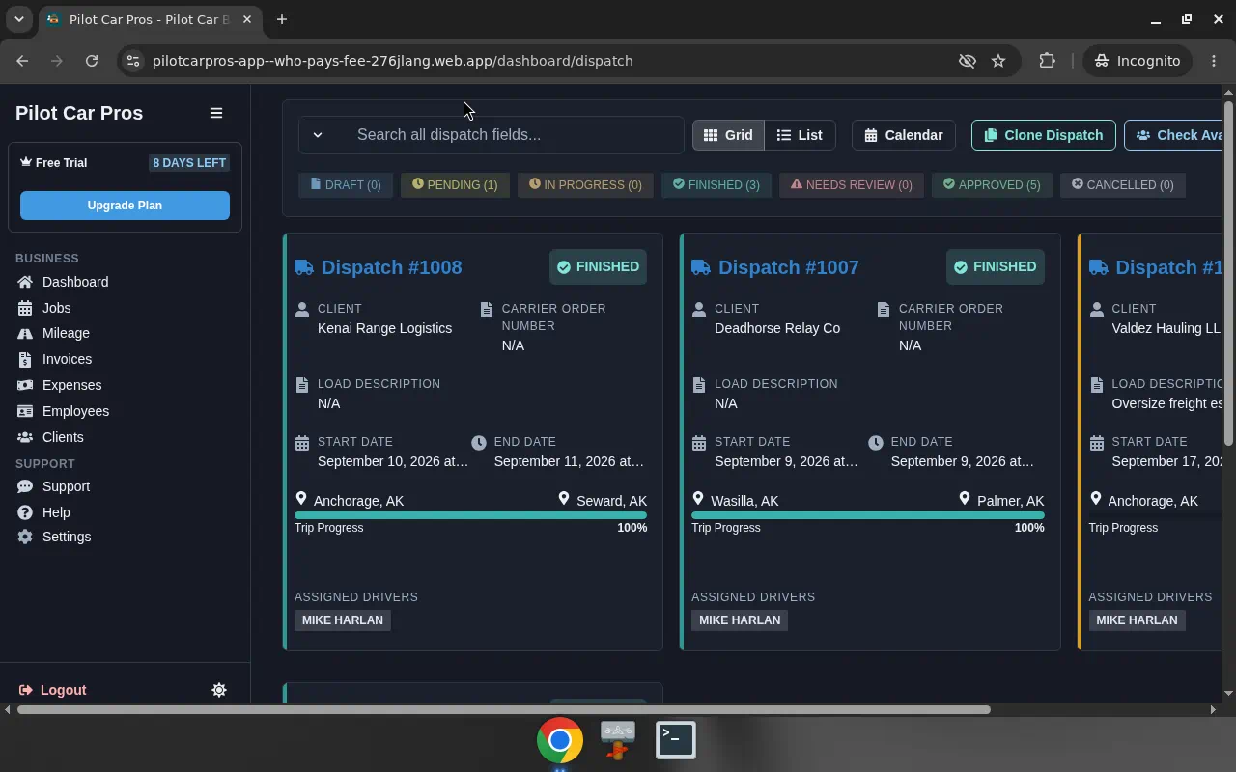
Task: Click the Clone Dispatch button
Action: (x=1043, y=135)
